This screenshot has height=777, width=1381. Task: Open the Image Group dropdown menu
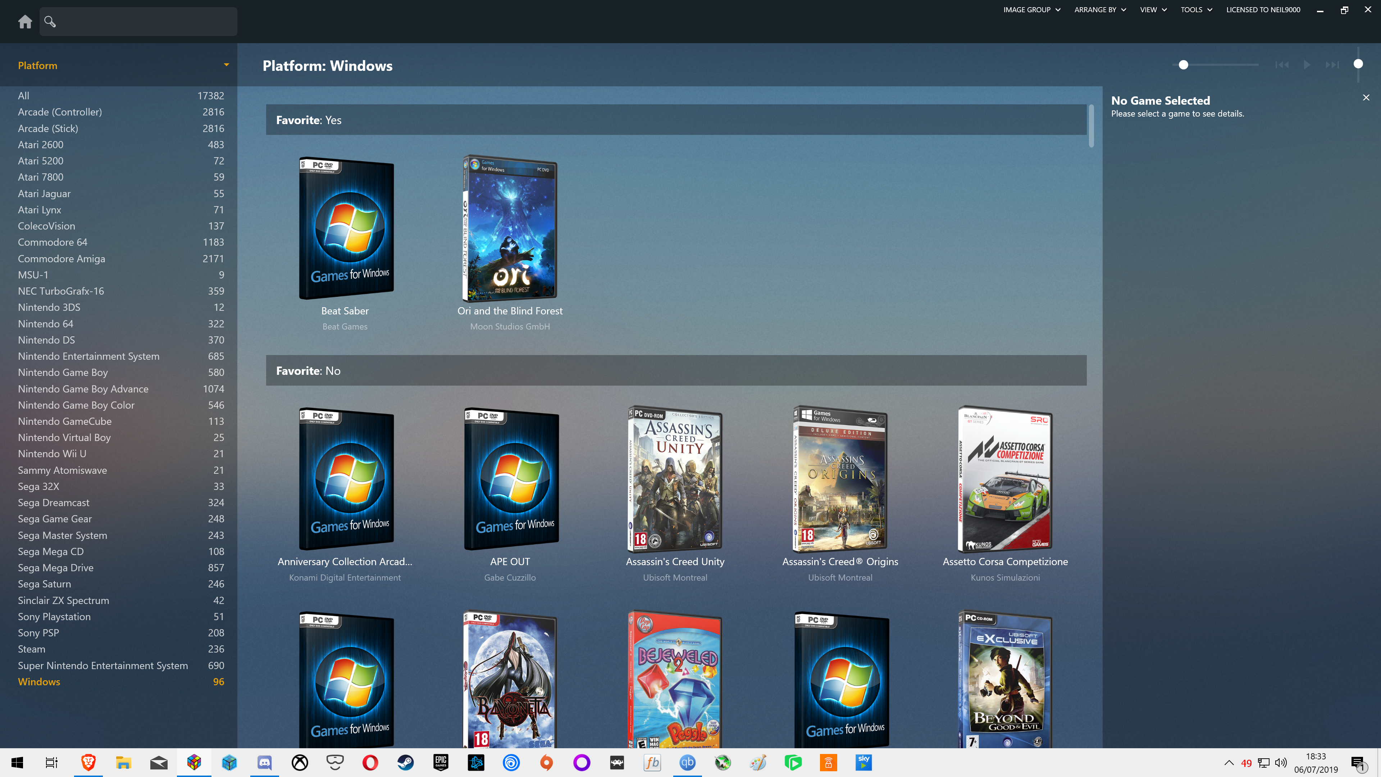coord(1031,10)
